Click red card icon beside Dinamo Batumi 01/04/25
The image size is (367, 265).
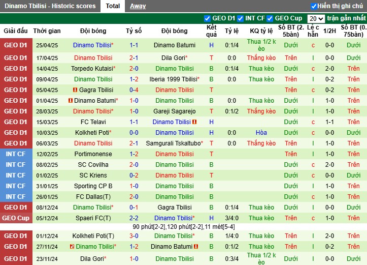pyautogui.click(x=70, y=101)
